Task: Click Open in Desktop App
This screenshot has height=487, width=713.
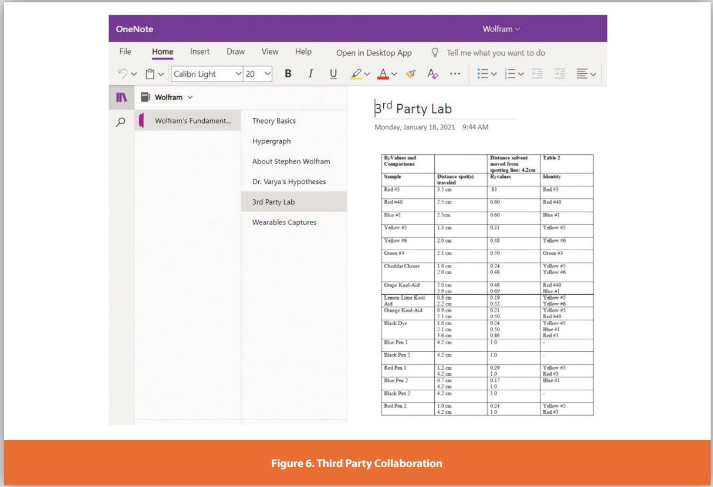Action: pyautogui.click(x=374, y=52)
